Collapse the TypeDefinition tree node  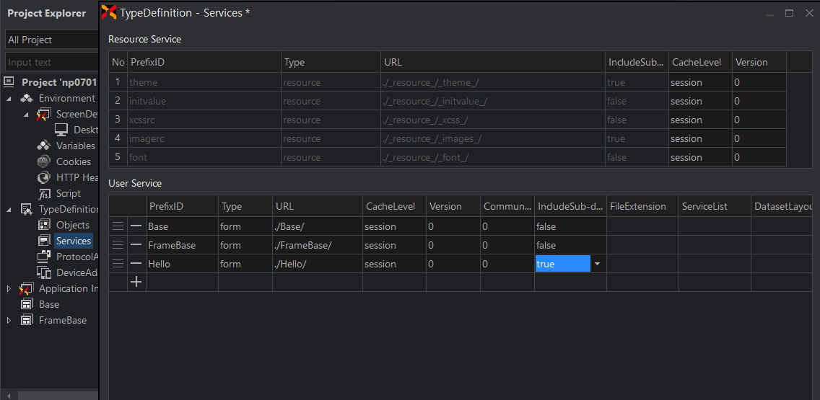(x=9, y=210)
